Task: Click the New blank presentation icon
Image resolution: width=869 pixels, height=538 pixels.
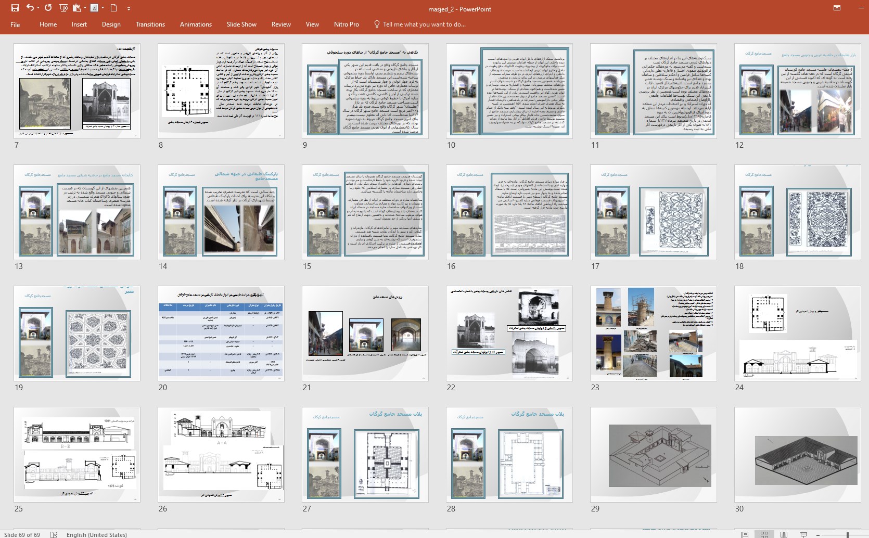Action: pos(114,8)
